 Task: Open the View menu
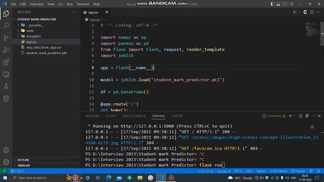[x=51, y=4]
